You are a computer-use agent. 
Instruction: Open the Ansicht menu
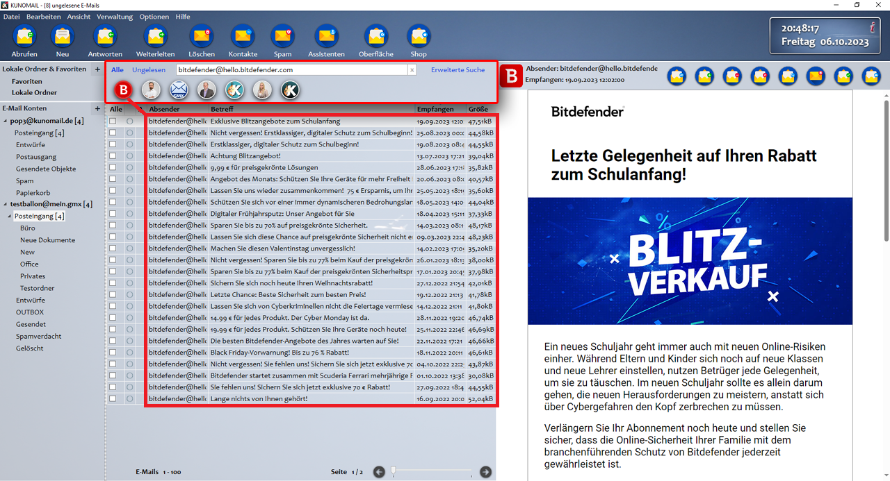click(x=79, y=17)
